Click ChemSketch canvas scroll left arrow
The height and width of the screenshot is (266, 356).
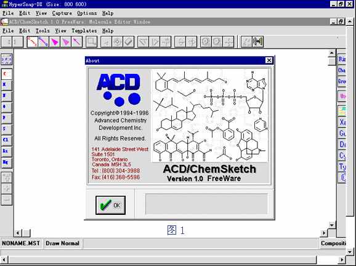(18, 233)
